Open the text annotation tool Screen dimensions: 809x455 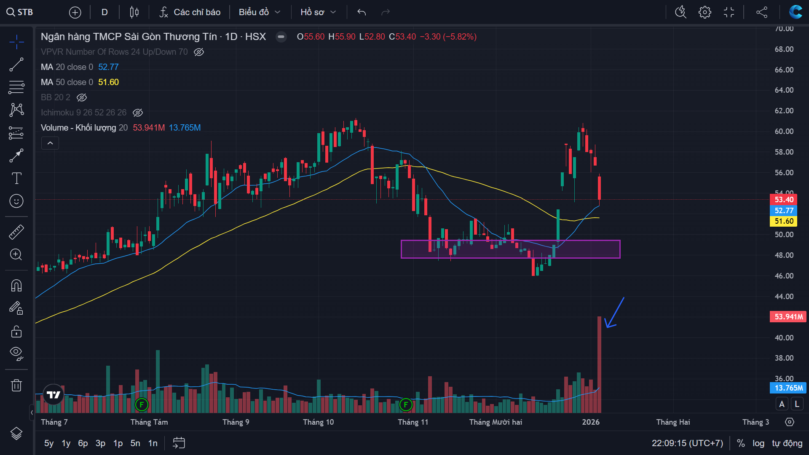click(16, 178)
